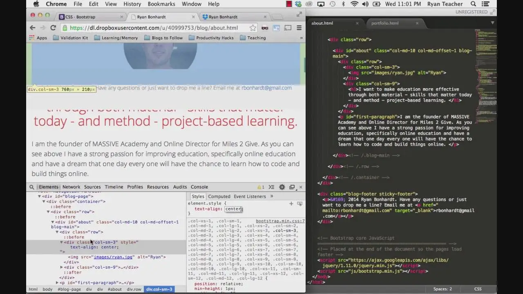Click the Wi-Fi status icon

click(354, 4)
